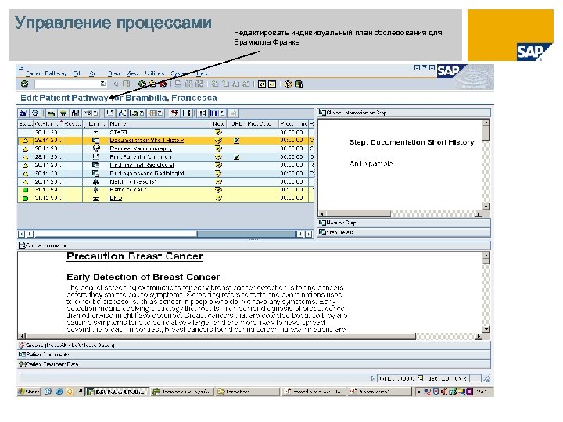Viewport: 563px width, 422px height.
Task: Open the blue view selector dropdown arrow
Action: point(222,113)
